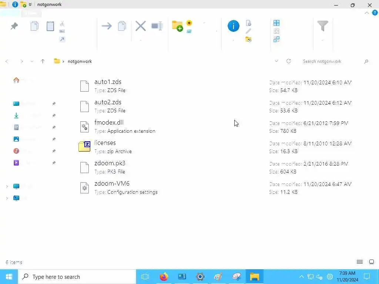This screenshot has width=379, height=284.
Task: Expand the Network tree node
Action: (x=7, y=198)
